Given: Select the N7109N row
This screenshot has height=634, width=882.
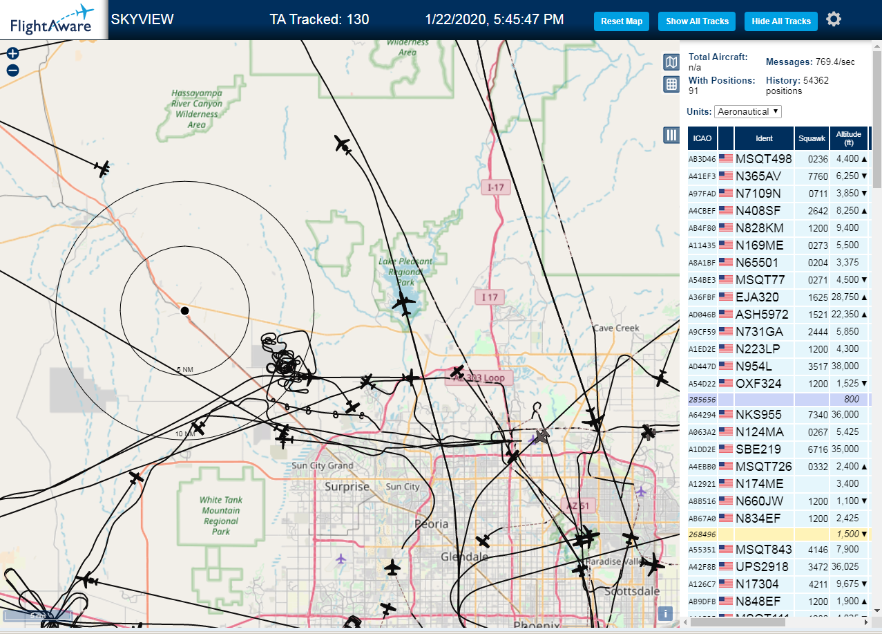Looking at the screenshot, I should [x=778, y=193].
